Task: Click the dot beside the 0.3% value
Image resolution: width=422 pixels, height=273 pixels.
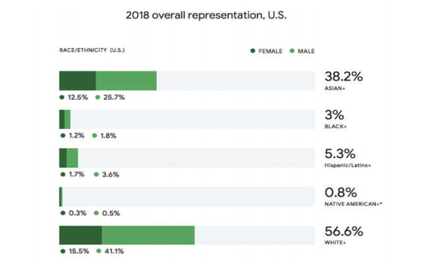Action: (x=62, y=213)
